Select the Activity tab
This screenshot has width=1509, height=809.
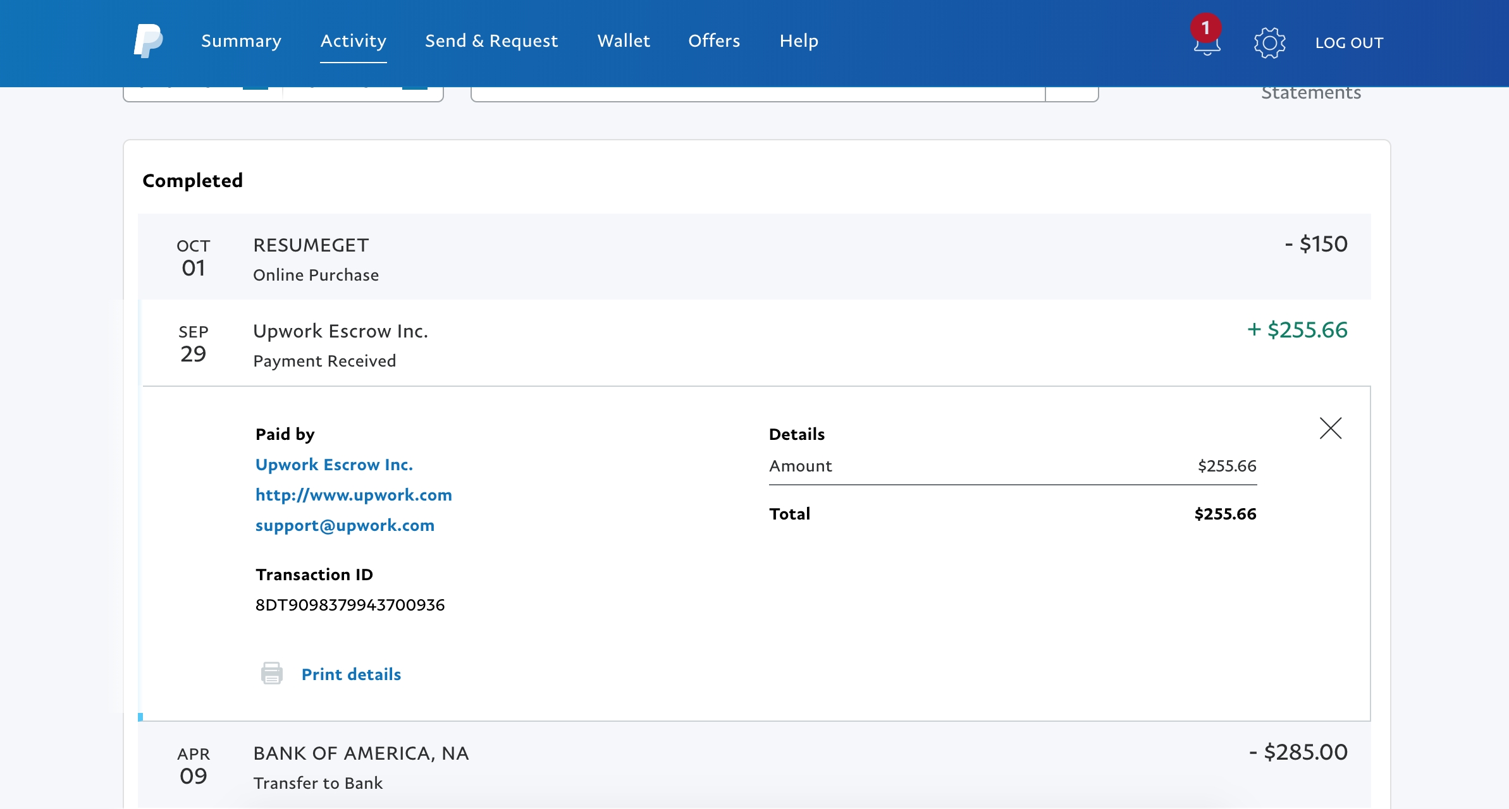coord(353,41)
